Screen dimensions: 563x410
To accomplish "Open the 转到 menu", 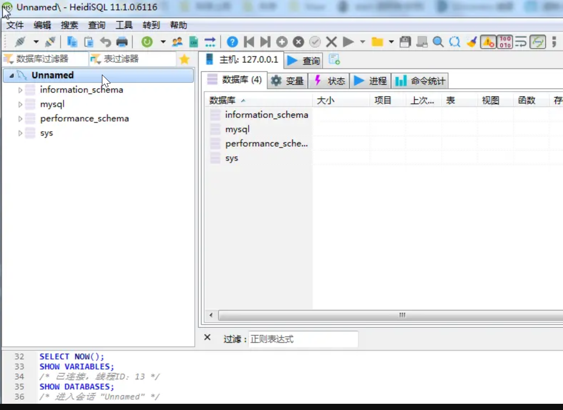I will click(x=151, y=25).
